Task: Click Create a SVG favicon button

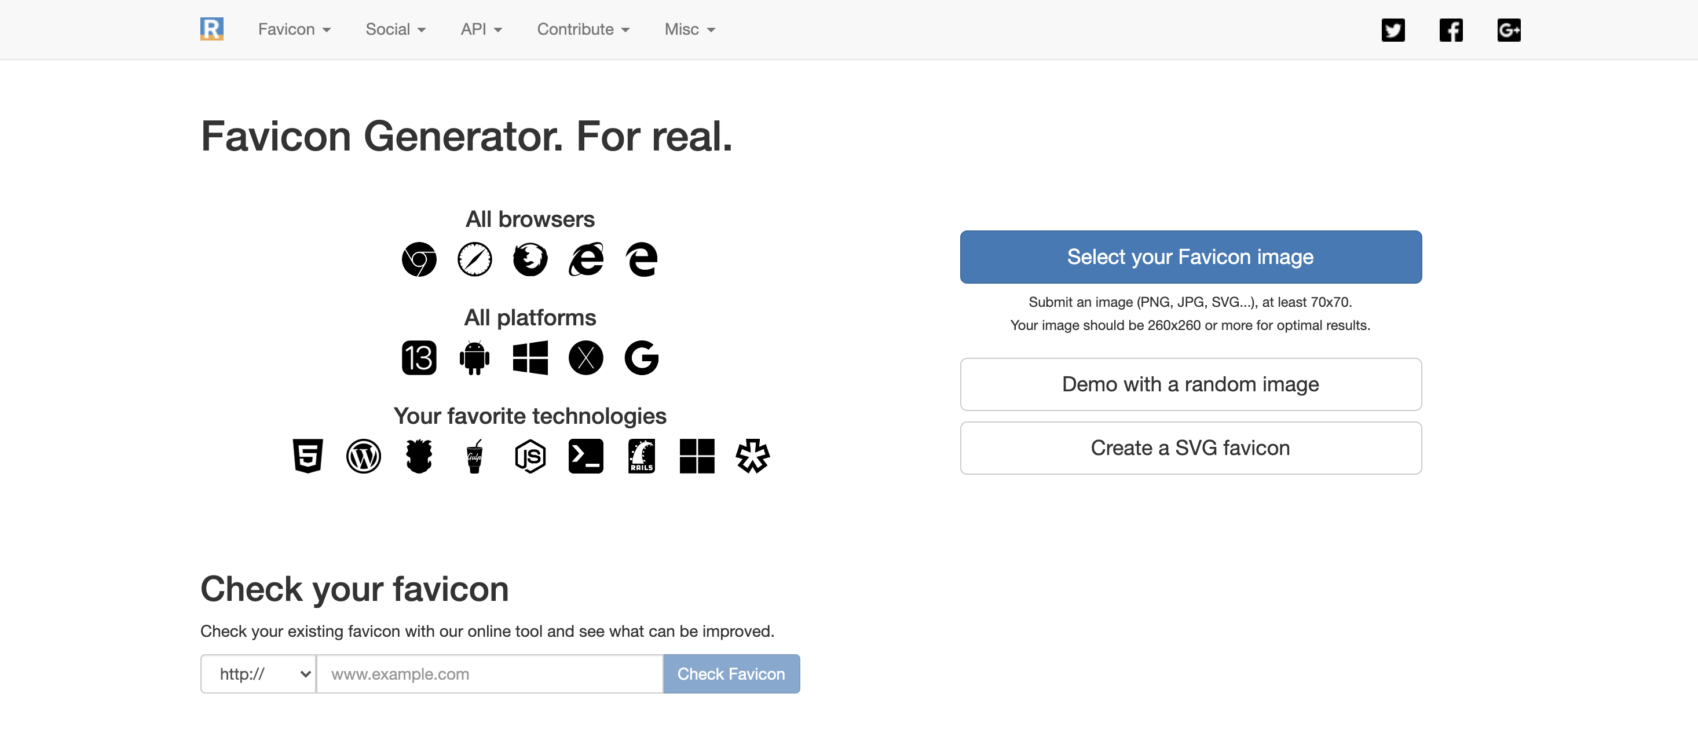Action: click(x=1191, y=448)
